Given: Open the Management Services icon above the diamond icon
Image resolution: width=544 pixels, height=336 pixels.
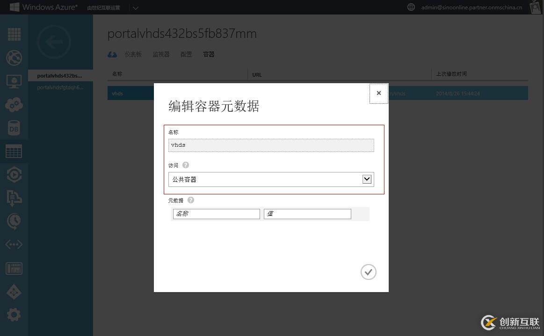Looking at the screenshot, I should (x=14, y=268).
